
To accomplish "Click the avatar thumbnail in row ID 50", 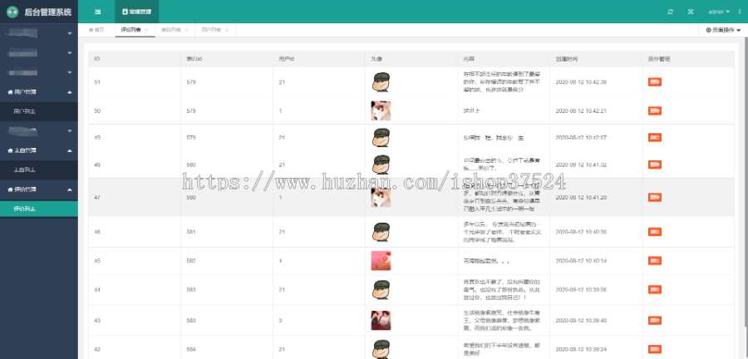I will (381, 111).
